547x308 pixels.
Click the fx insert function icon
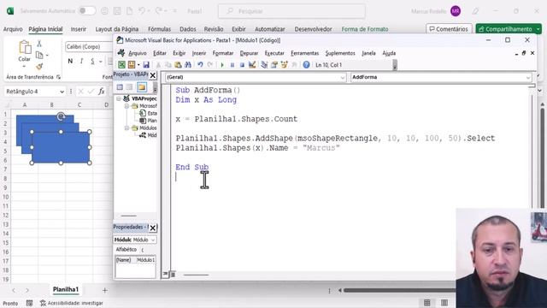point(101,92)
